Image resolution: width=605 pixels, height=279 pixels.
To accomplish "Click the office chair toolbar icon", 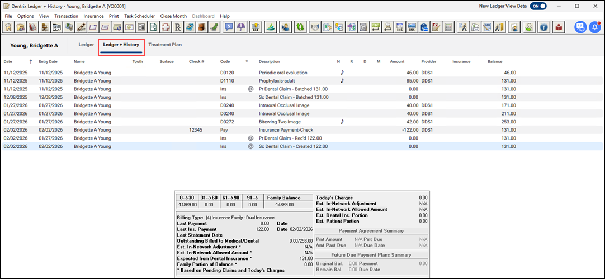I will click(x=44, y=27).
